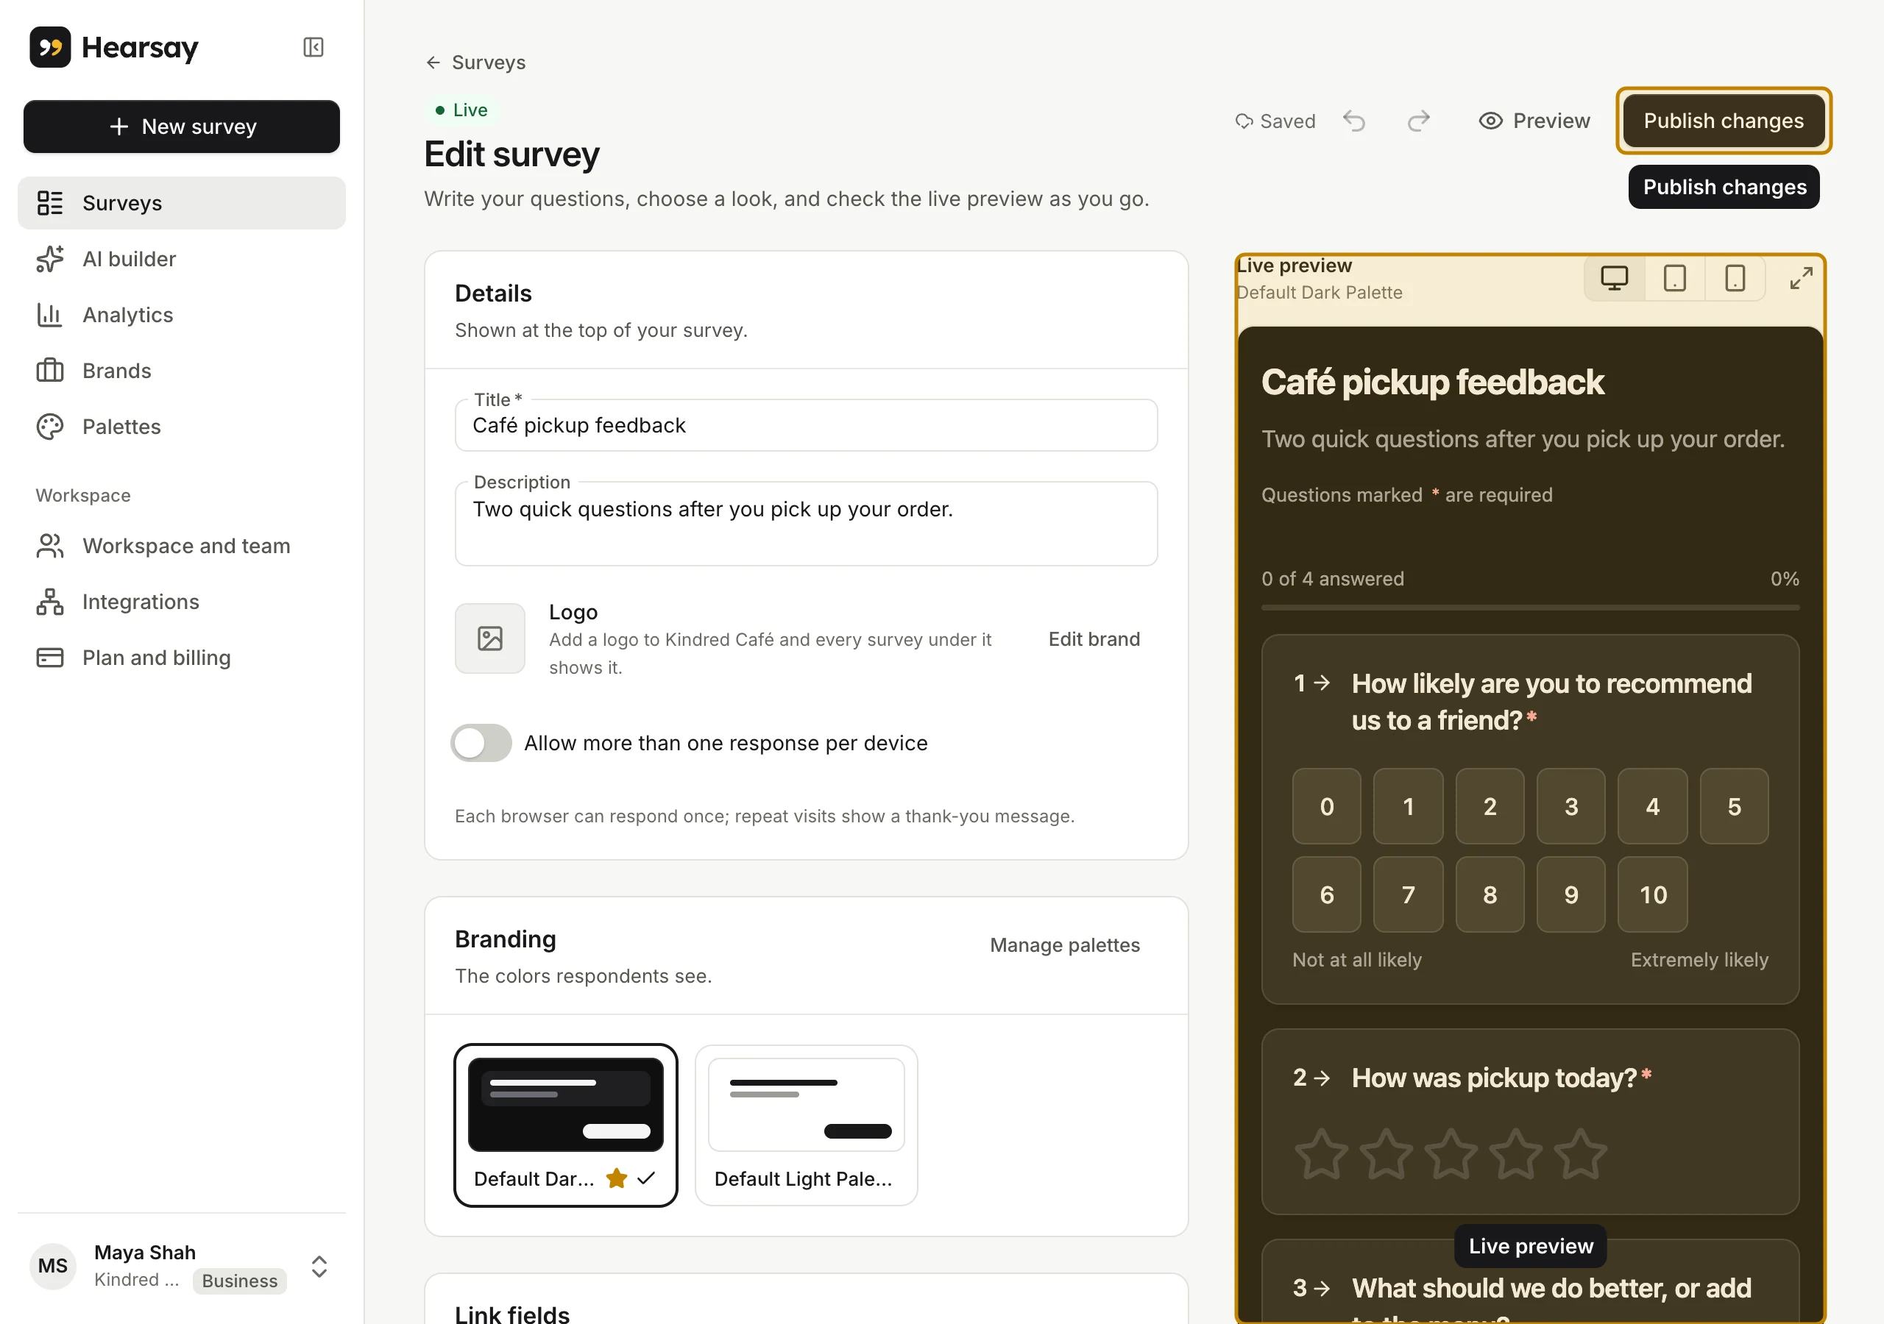
Task: Open the Brands page
Action: (x=181, y=370)
